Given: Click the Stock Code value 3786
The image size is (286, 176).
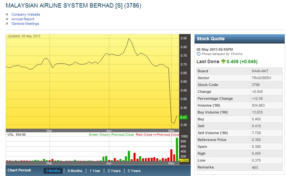Looking at the screenshot, I should click(x=256, y=85).
